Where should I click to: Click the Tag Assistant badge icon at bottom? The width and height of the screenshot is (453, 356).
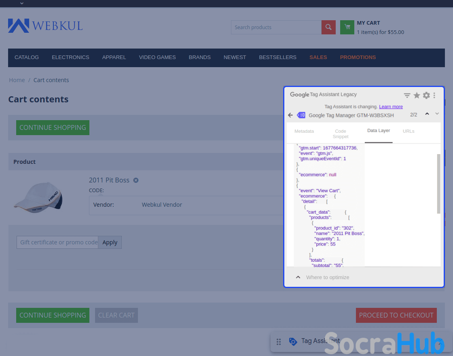click(293, 341)
